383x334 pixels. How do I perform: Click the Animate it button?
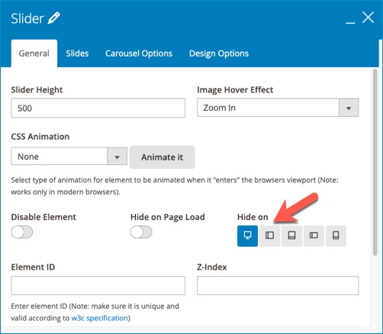pyautogui.click(x=163, y=157)
